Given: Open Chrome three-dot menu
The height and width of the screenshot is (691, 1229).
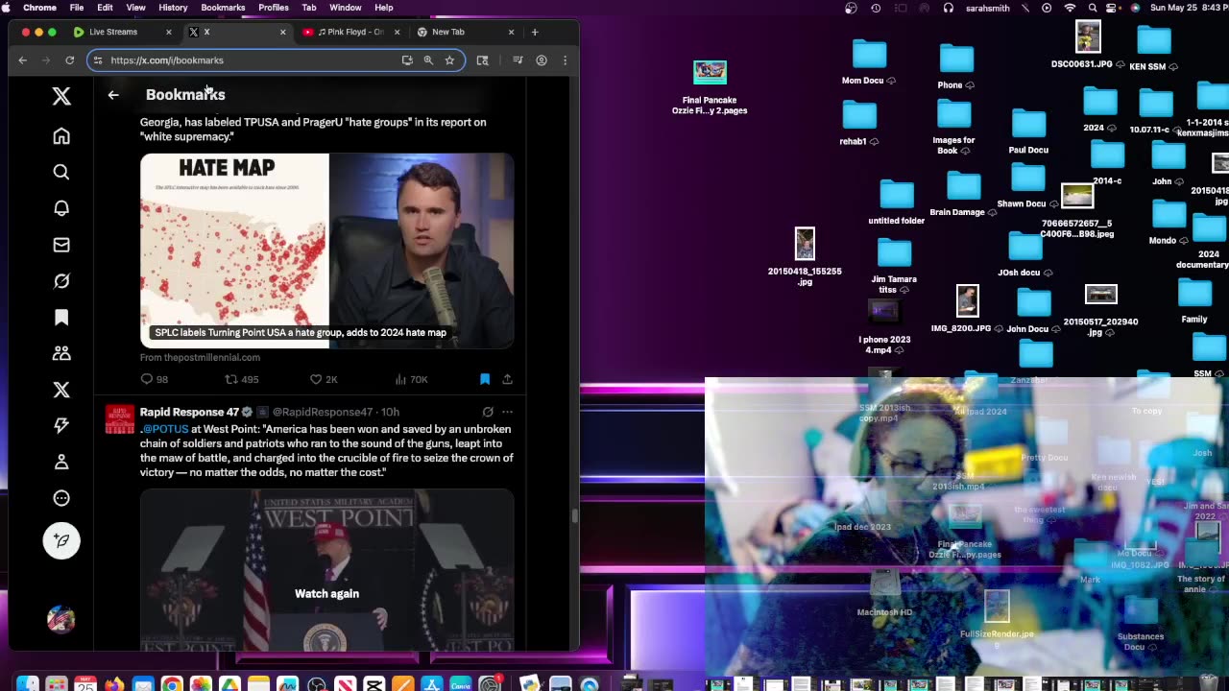Looking at the screenshot, I should (x=565, y=60).
